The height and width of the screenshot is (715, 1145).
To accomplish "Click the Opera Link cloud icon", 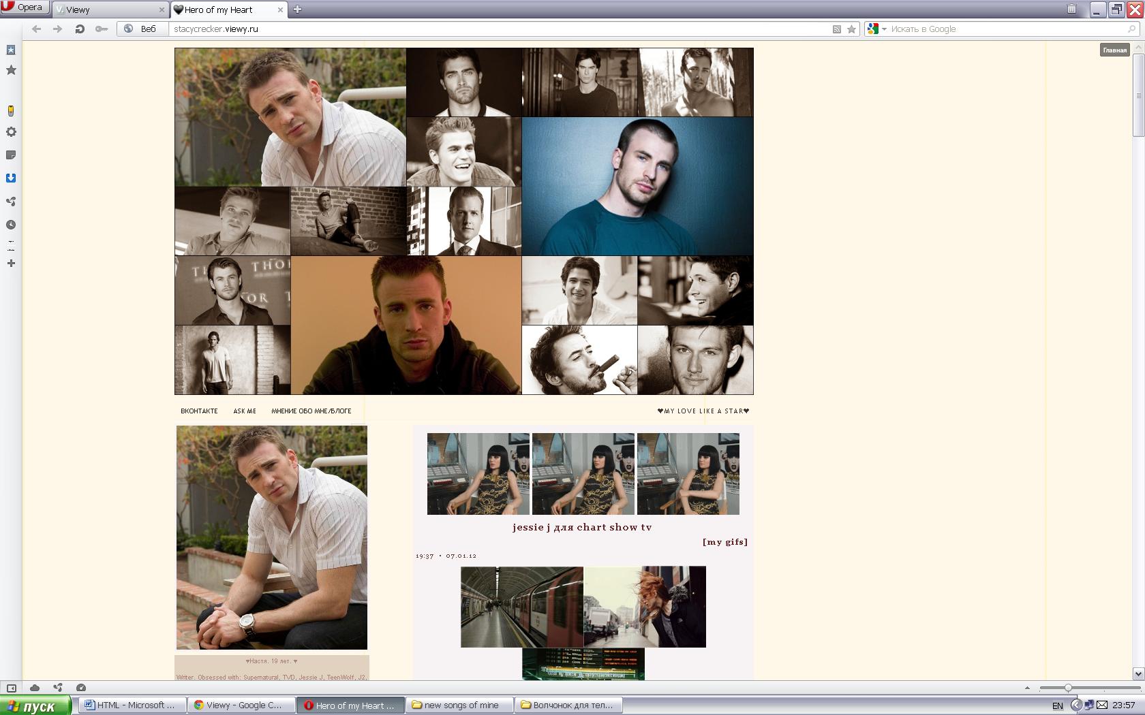I will pos(35,688).
